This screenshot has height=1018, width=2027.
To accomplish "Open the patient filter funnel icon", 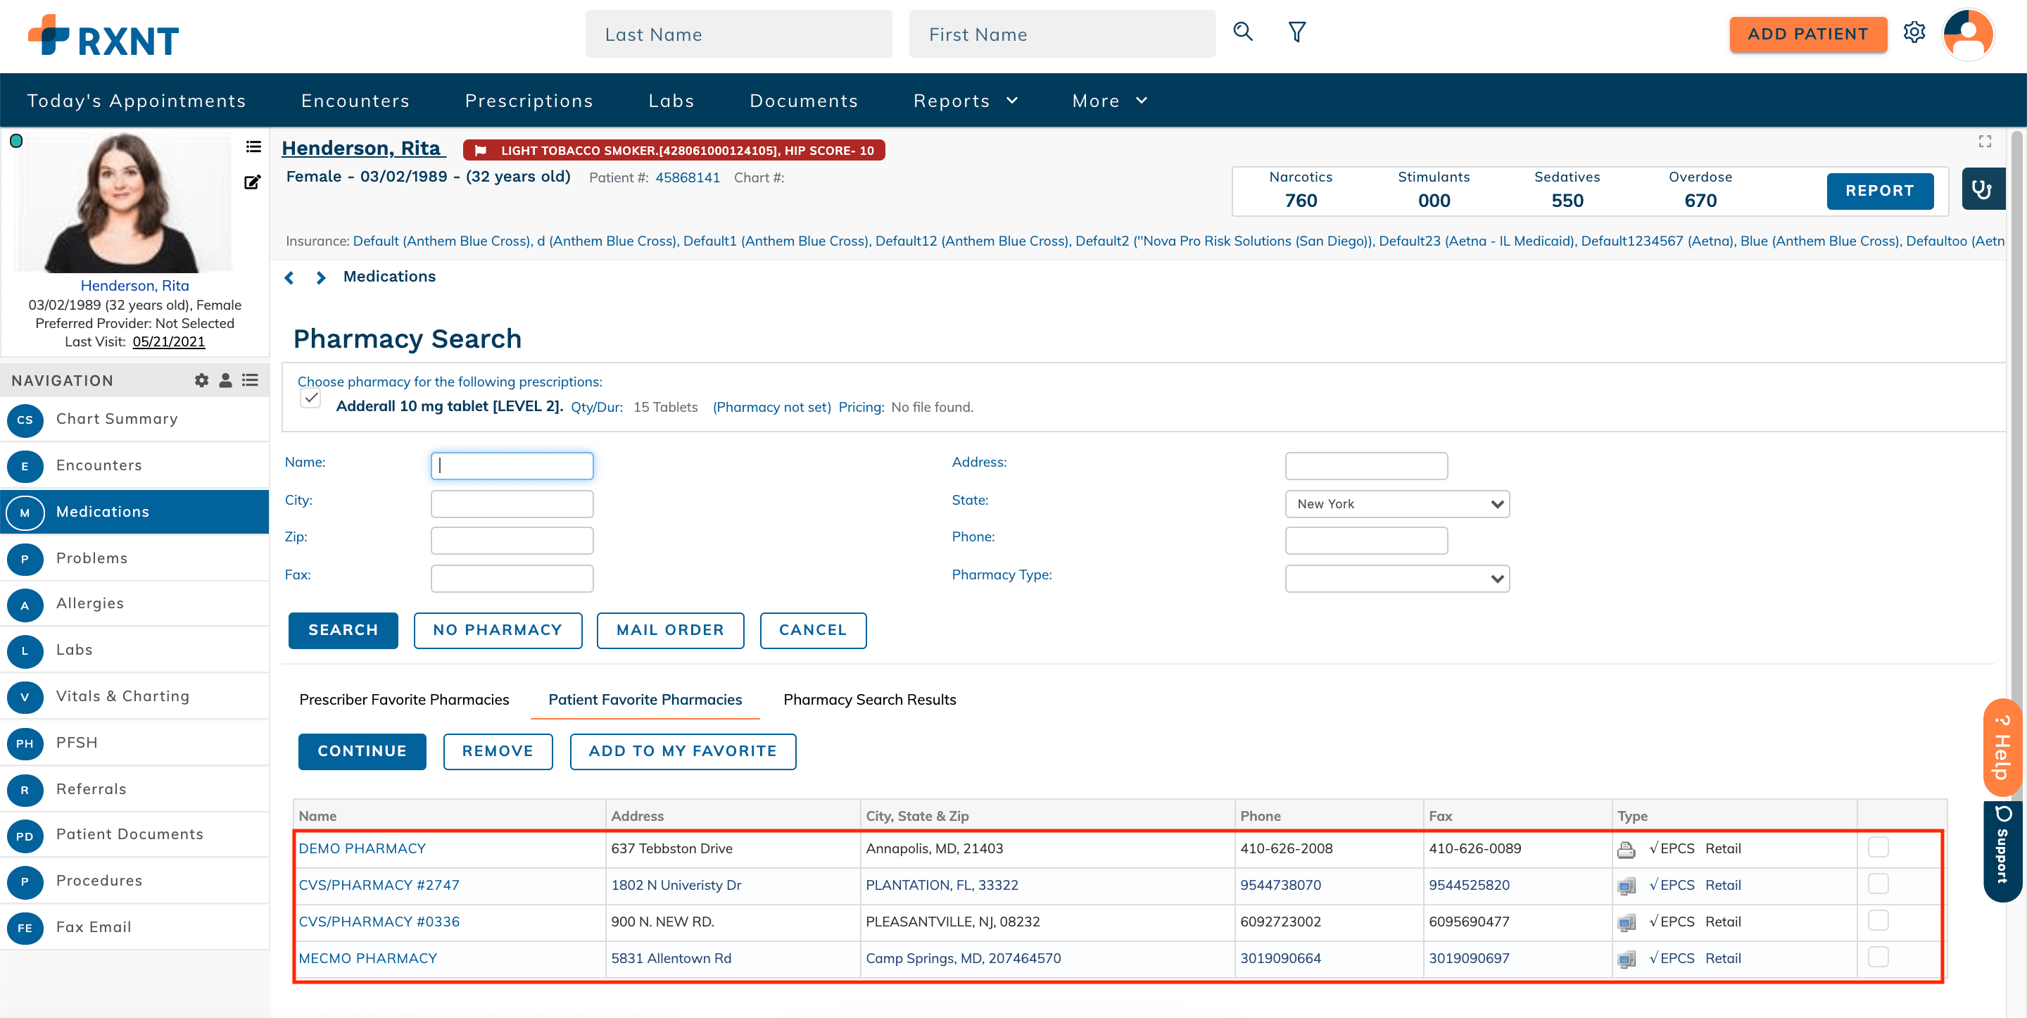I will click(x=1296, y=32).
